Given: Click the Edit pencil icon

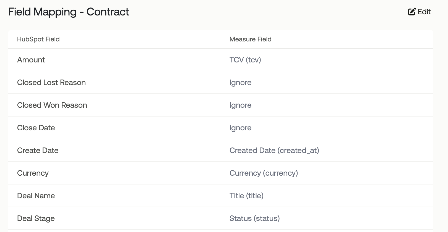Looking at the screenshot, I should tap(412, 12).
